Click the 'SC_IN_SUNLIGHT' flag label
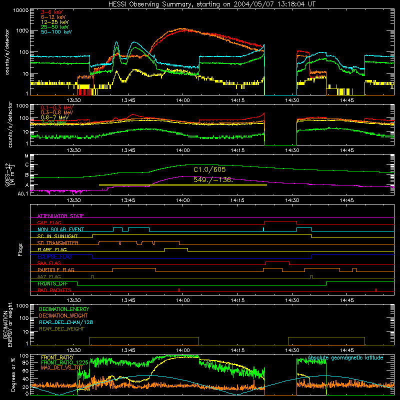400x400 pixels. coord(57,236)
